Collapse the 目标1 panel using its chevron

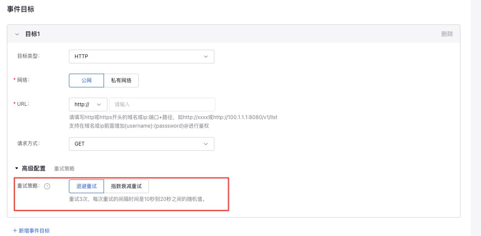click(17, 34)
